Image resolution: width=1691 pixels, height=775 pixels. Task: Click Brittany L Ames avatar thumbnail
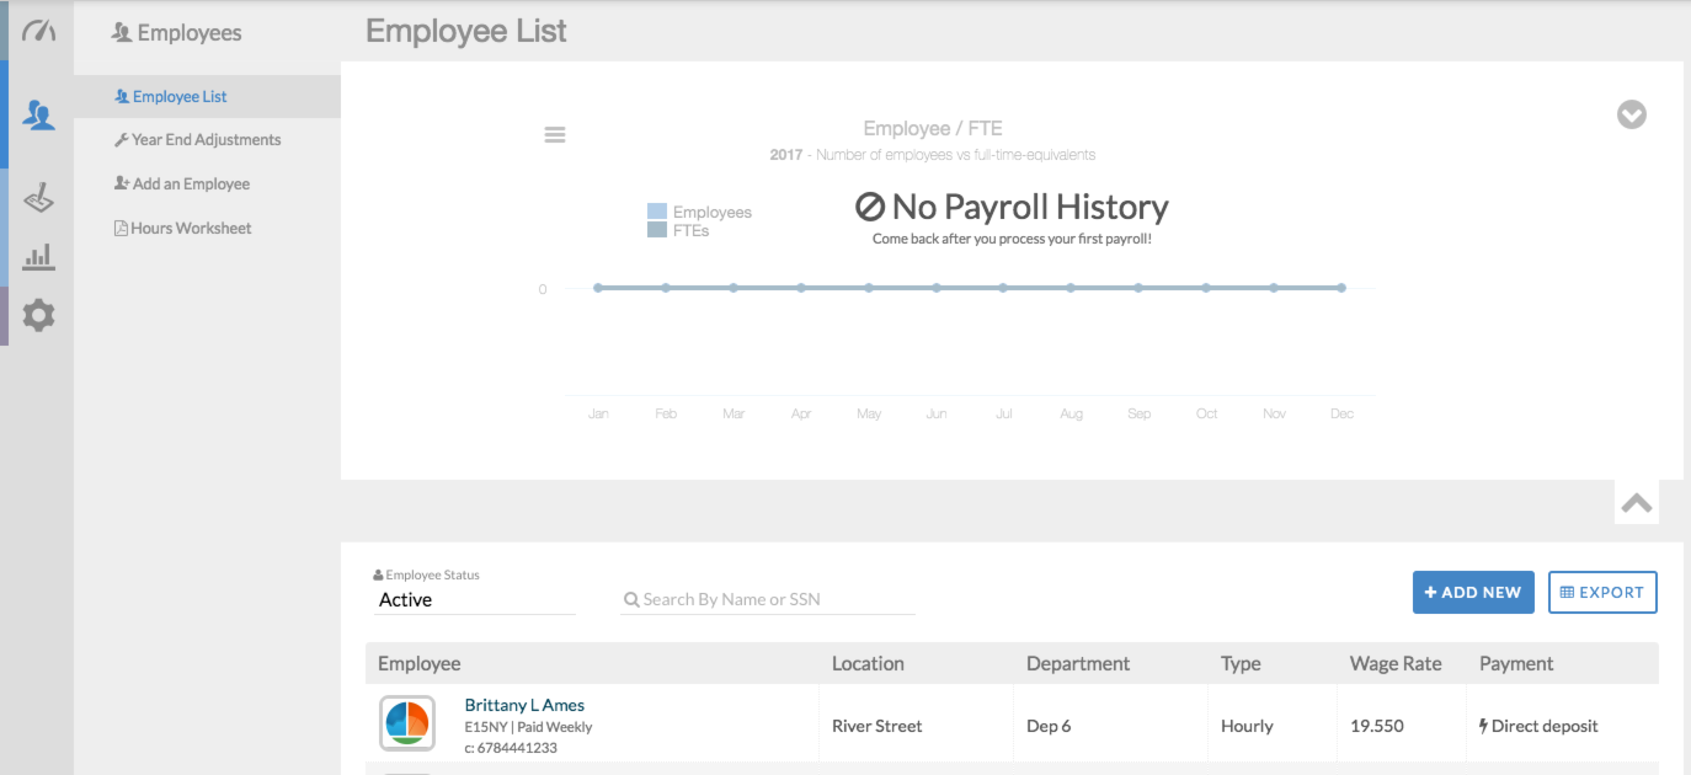tap(407, 723)
